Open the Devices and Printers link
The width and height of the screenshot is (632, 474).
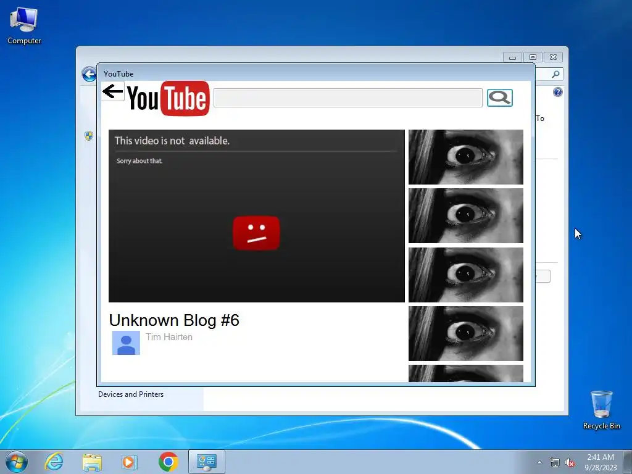pos(131,394)
